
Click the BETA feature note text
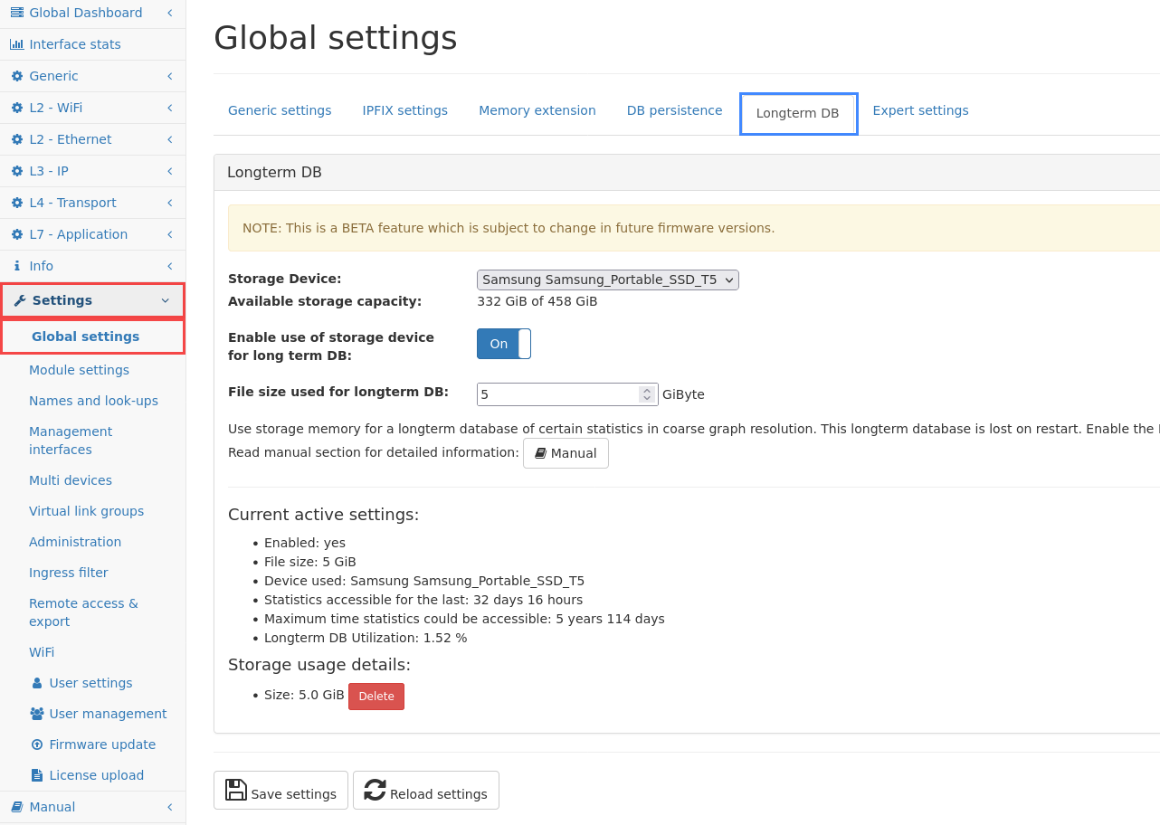click(509, 228)
